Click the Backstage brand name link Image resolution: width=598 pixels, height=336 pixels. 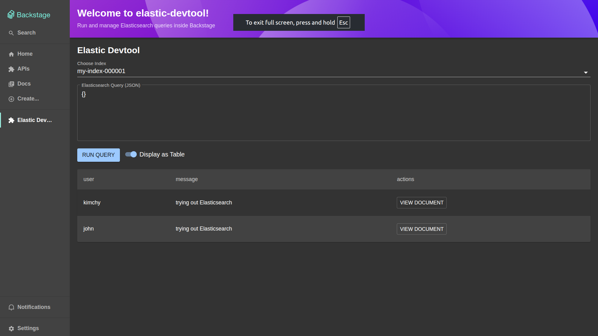(x=33, y=15)
